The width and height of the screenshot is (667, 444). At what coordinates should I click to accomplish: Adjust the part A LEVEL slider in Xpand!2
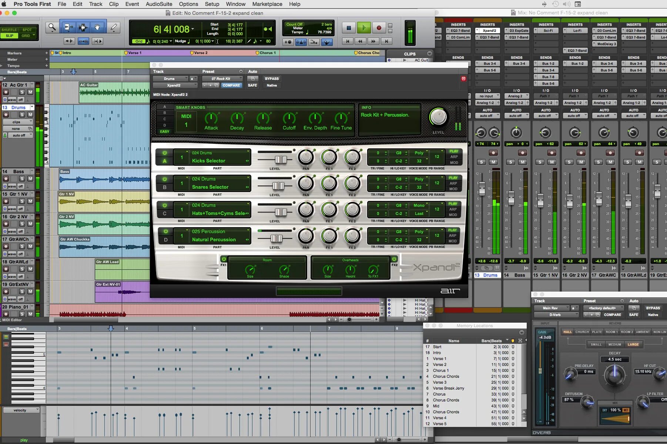(x=281, y=159)
